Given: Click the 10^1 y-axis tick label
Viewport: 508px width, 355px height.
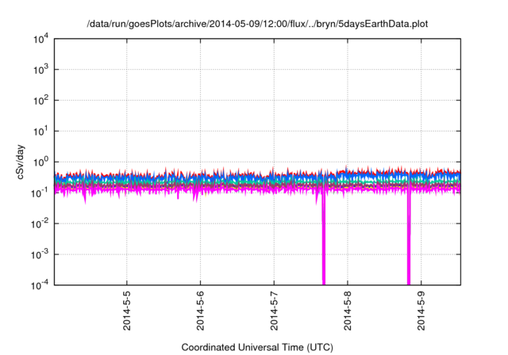Looking at the screenshot, I should pyautogui.click(x=41, y=132).
